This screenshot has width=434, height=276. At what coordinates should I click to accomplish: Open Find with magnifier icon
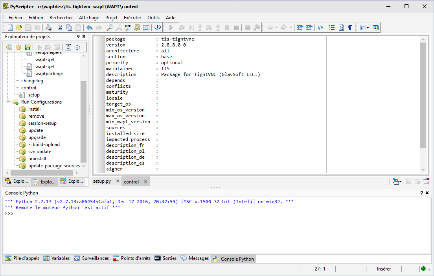click(110, 28)
